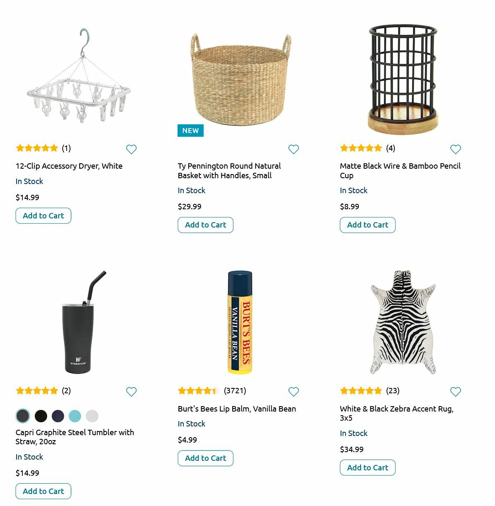View the zebra rug product image

coord(403,322)
